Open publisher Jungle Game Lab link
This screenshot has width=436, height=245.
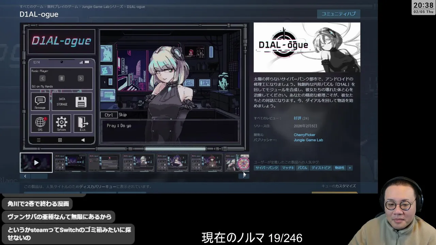click(308, 140)
